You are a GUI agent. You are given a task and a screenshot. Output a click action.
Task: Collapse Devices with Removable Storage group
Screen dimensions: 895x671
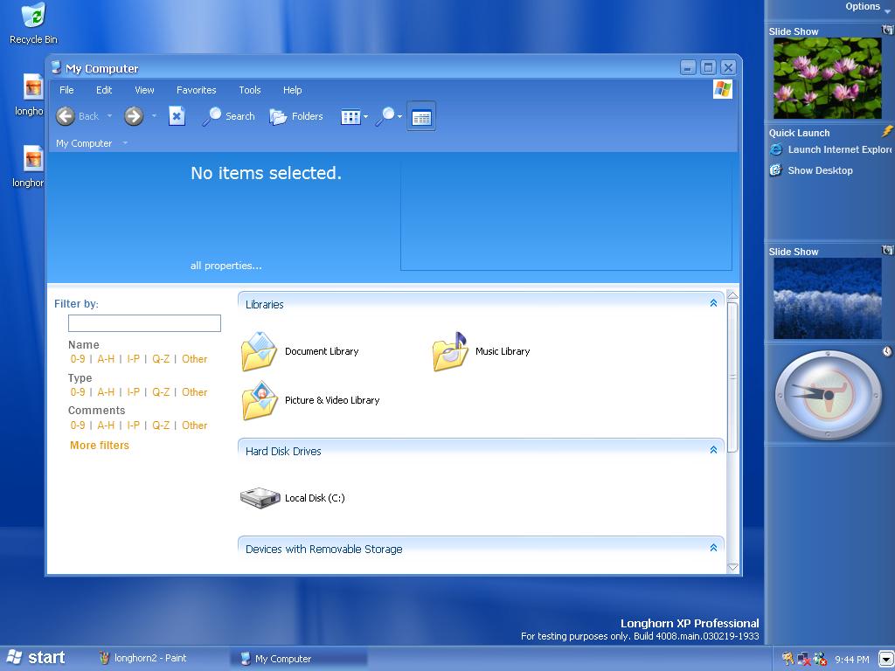713,548
